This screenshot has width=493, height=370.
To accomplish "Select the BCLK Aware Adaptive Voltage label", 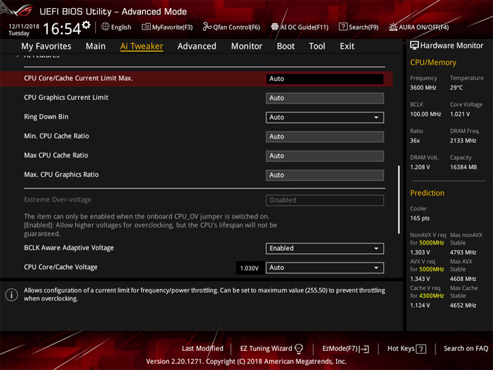I will (x=69, y=247).
